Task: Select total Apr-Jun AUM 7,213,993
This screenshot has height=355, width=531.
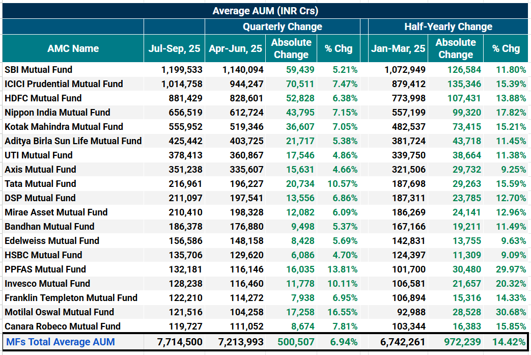Action: [x=241, y=342]
